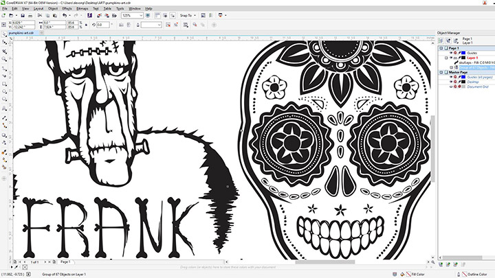Image resolution: width=495 pixels, height=278 pixels.
Task: Select the Freehand tool
Action: 4,69
